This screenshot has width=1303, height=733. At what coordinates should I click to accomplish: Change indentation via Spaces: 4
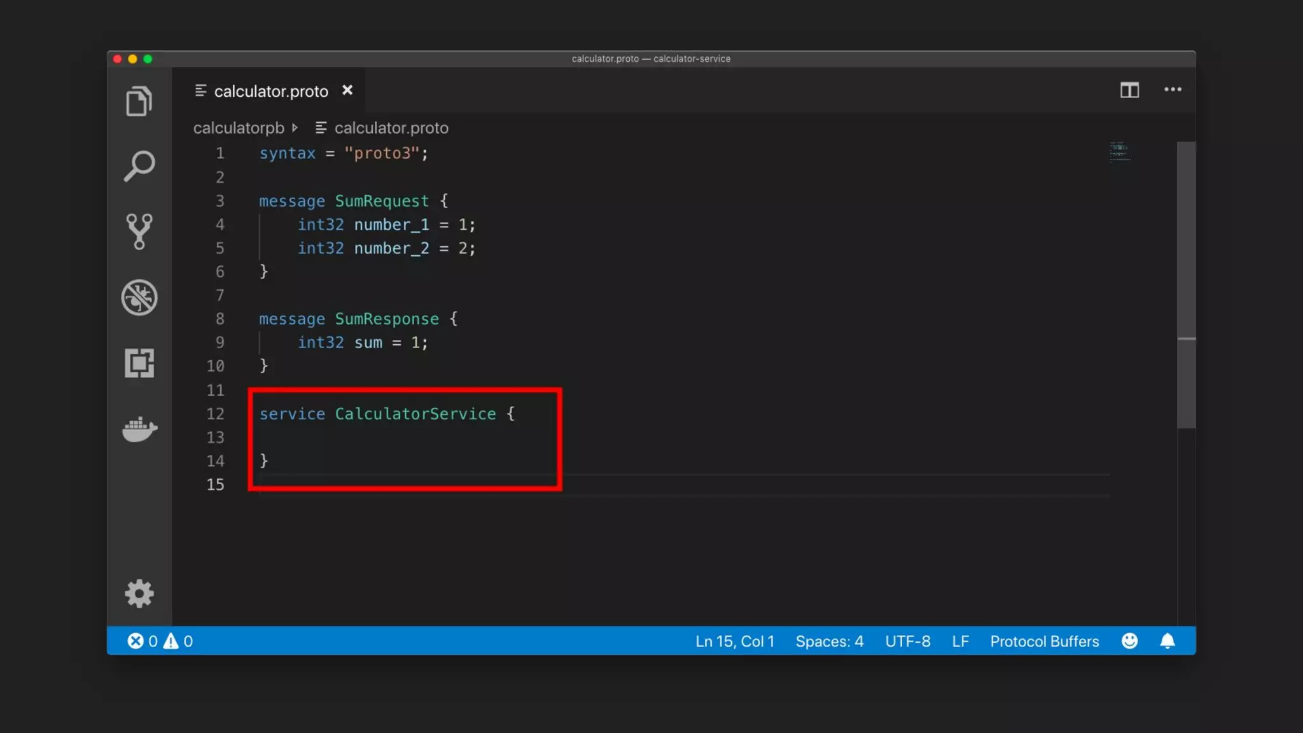pos(829,641)
